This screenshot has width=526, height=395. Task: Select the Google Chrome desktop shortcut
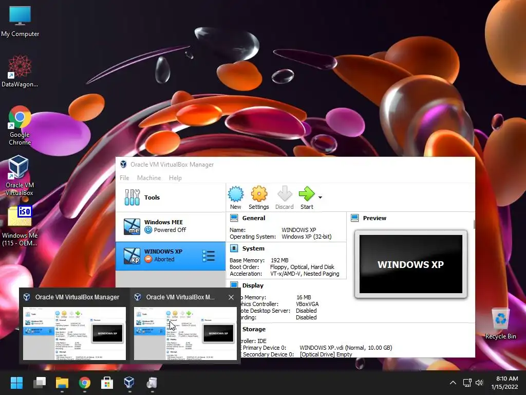[20, 125]
